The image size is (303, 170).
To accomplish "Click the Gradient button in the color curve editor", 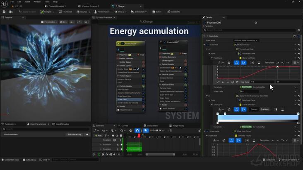I will 265,109.
